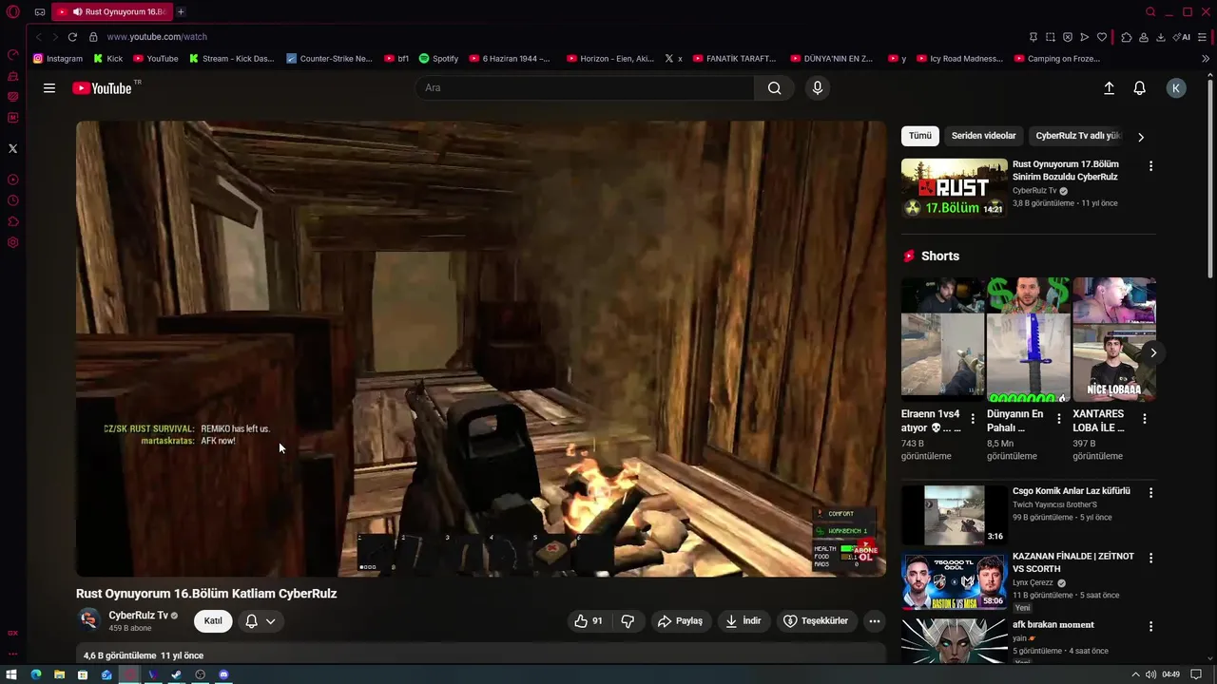1217x684 pixels.
Task: Open the extensions cube icon
Action: [x=1127, y=37]
